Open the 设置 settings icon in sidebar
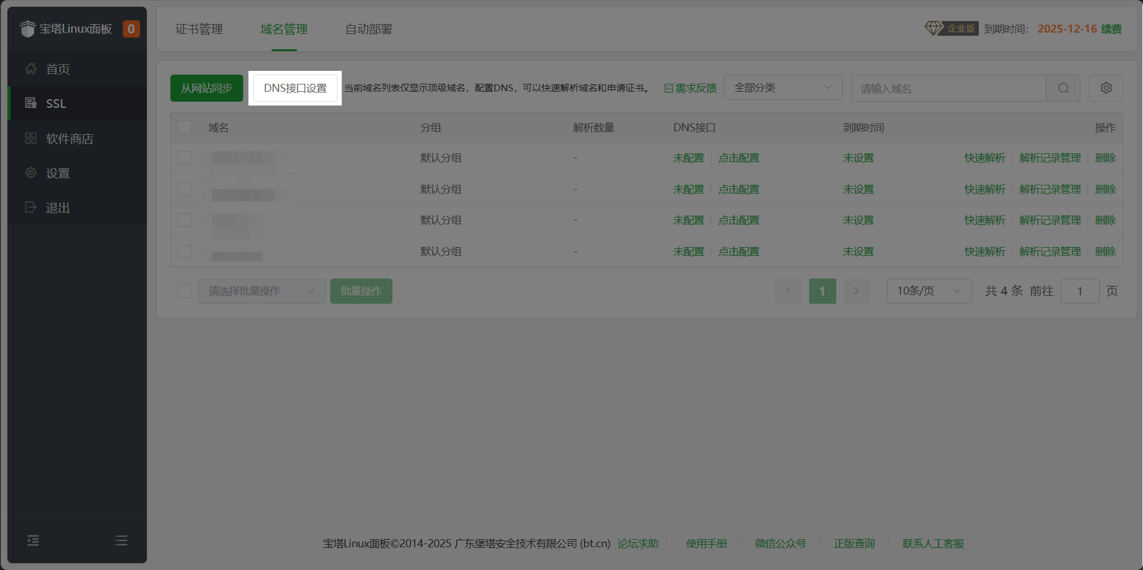Screen dimensions: 1143x570 (x=31, y=173)
